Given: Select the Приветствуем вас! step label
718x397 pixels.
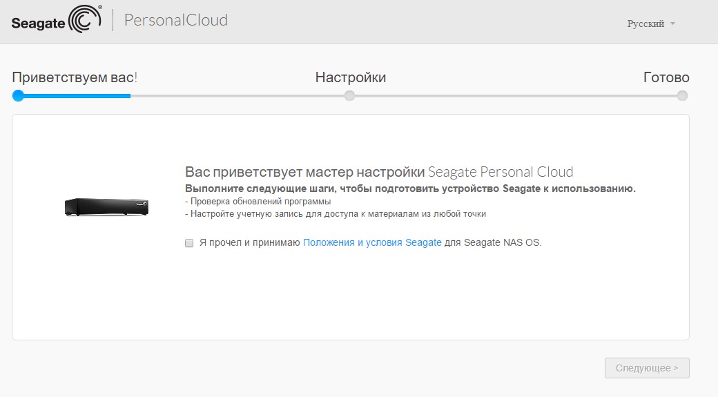Looking at the screenshot, I should click(x=75, y=77).
